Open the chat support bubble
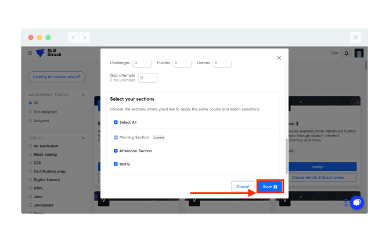The image size is (389, 242). (x=357, y=203)
